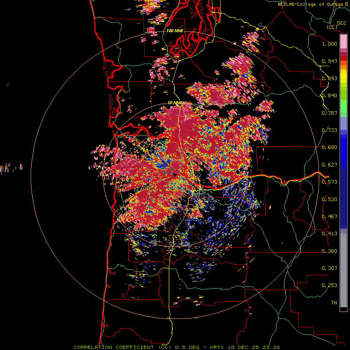Image resolution: width=350 pixels, height=350 pixels.
Task: Select the 0.733 scale value
Action: [x=329, y=130]
